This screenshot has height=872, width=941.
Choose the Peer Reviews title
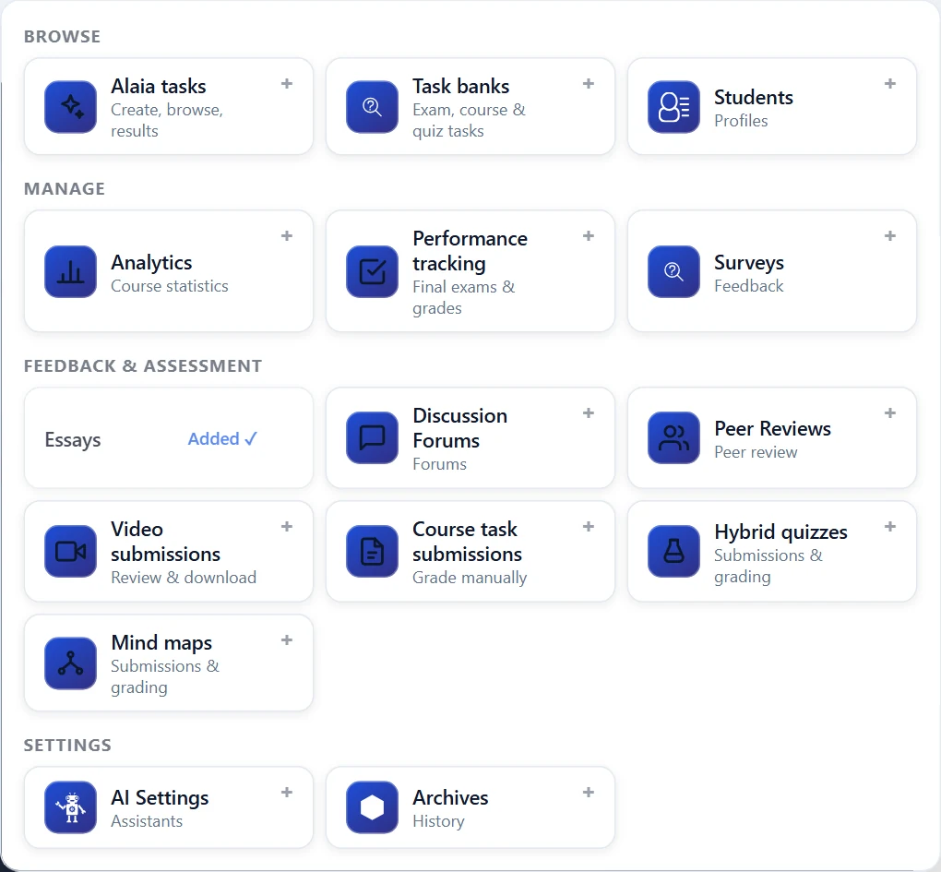click(x=772, y=428)
